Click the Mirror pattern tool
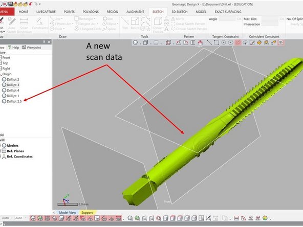Screen dimensions: 303x227 point(178,19)
